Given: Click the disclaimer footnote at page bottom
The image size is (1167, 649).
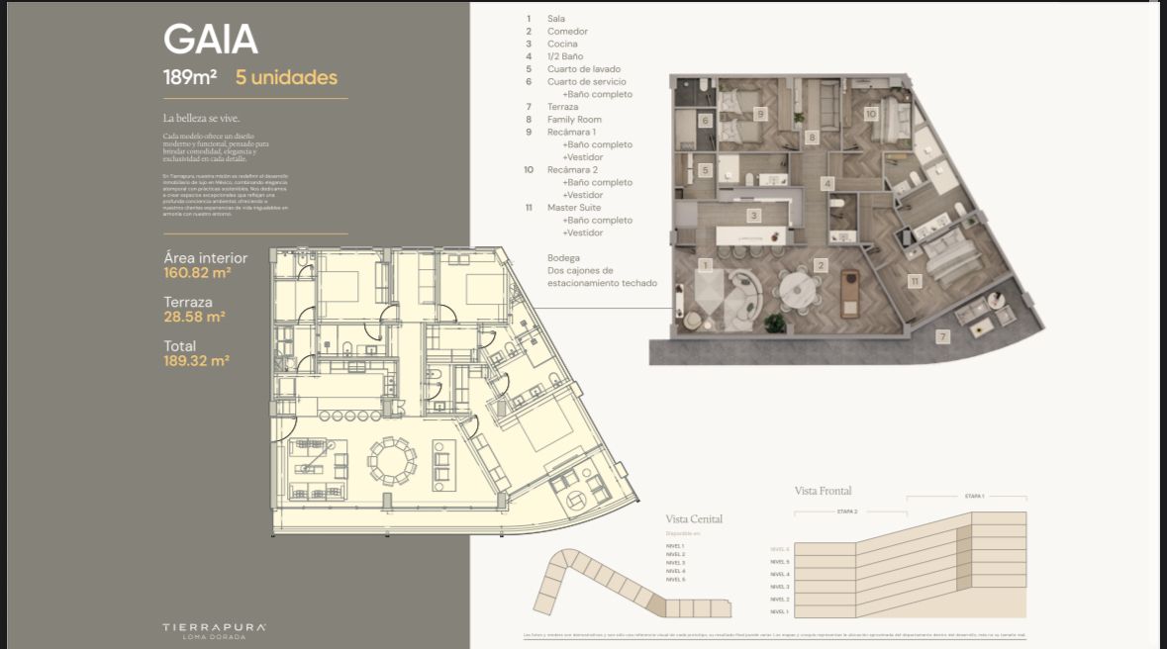Looking at the screenshot, I should coord(774,635).
